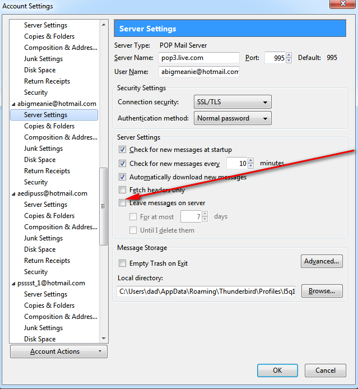
Task: Toggle For at most days checkbox
Action: [x=133, y=217]
